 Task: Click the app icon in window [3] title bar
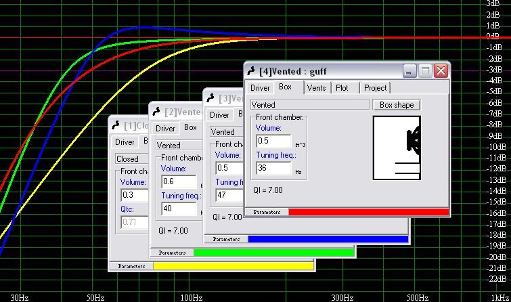(x=210, y=98)
